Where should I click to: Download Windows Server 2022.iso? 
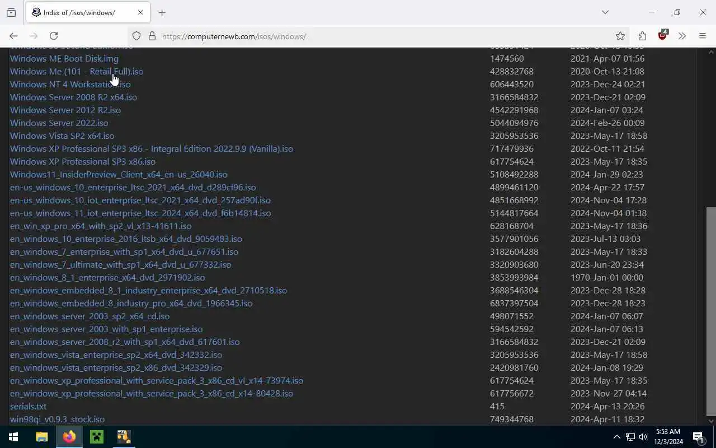click(x=59, y=123)
